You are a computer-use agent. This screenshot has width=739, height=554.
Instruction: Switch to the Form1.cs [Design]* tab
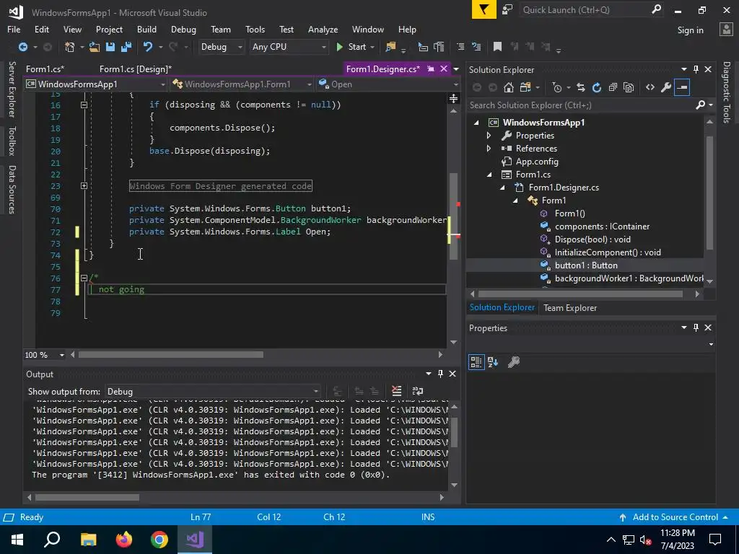click(136, 69)
